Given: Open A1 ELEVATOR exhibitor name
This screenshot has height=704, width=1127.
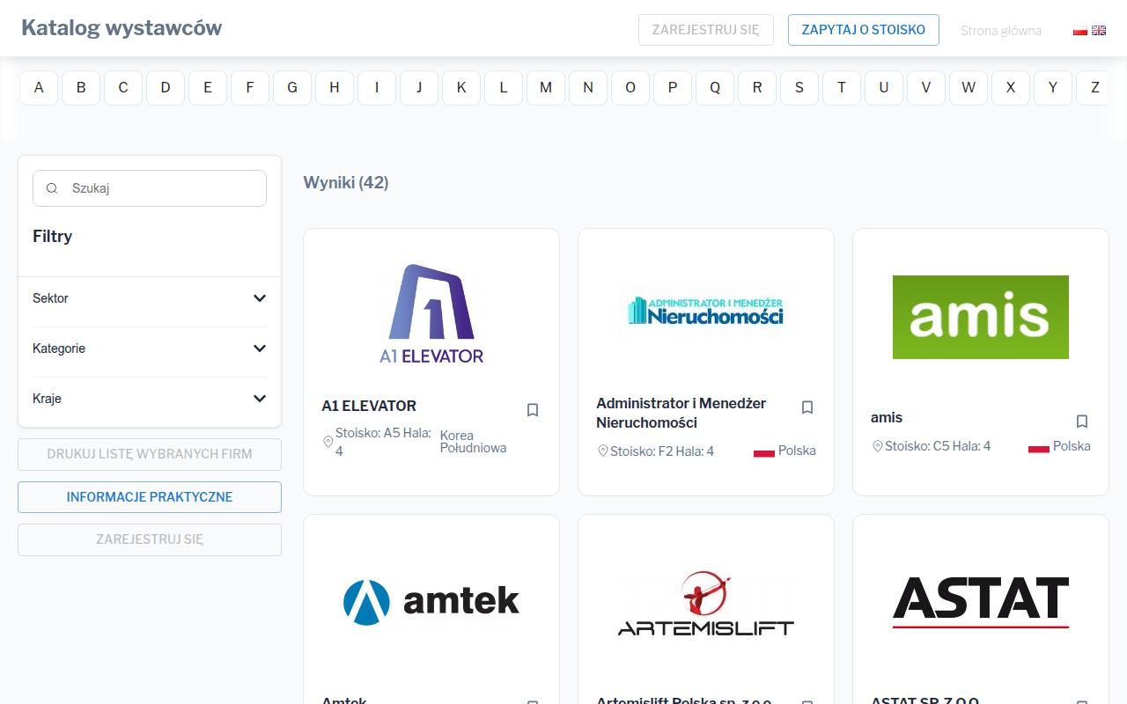Looking at the screenshot, I should [x=369, y=406].
